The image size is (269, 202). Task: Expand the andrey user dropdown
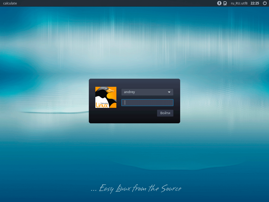click(x=147, y=92)
